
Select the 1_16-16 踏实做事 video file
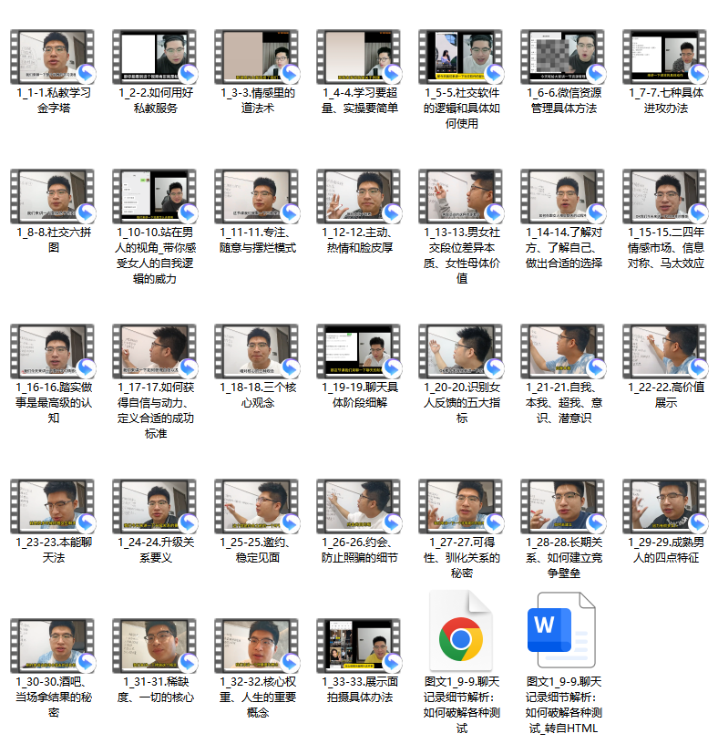(x=53, y=351)
